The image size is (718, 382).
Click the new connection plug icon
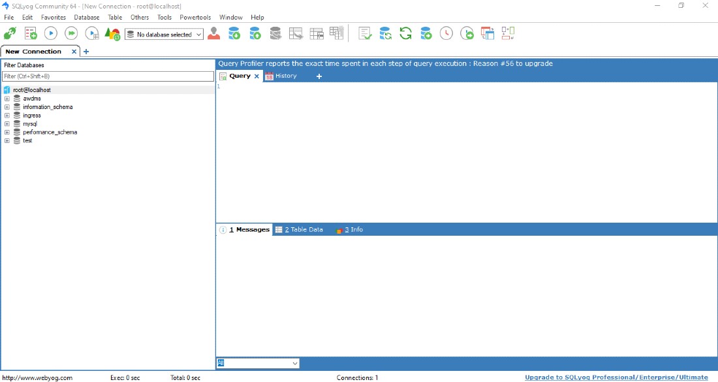pos(10,33)
